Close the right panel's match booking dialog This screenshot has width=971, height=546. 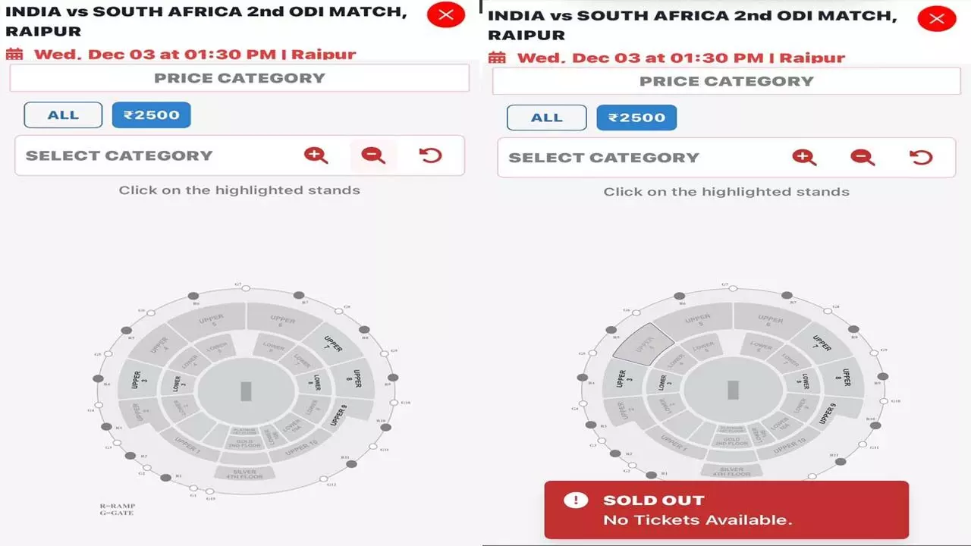pyautogui.click(x=937, y=18)
